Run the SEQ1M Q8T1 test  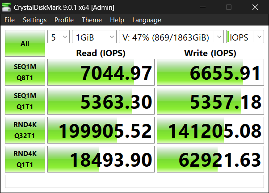pos(25,72)
